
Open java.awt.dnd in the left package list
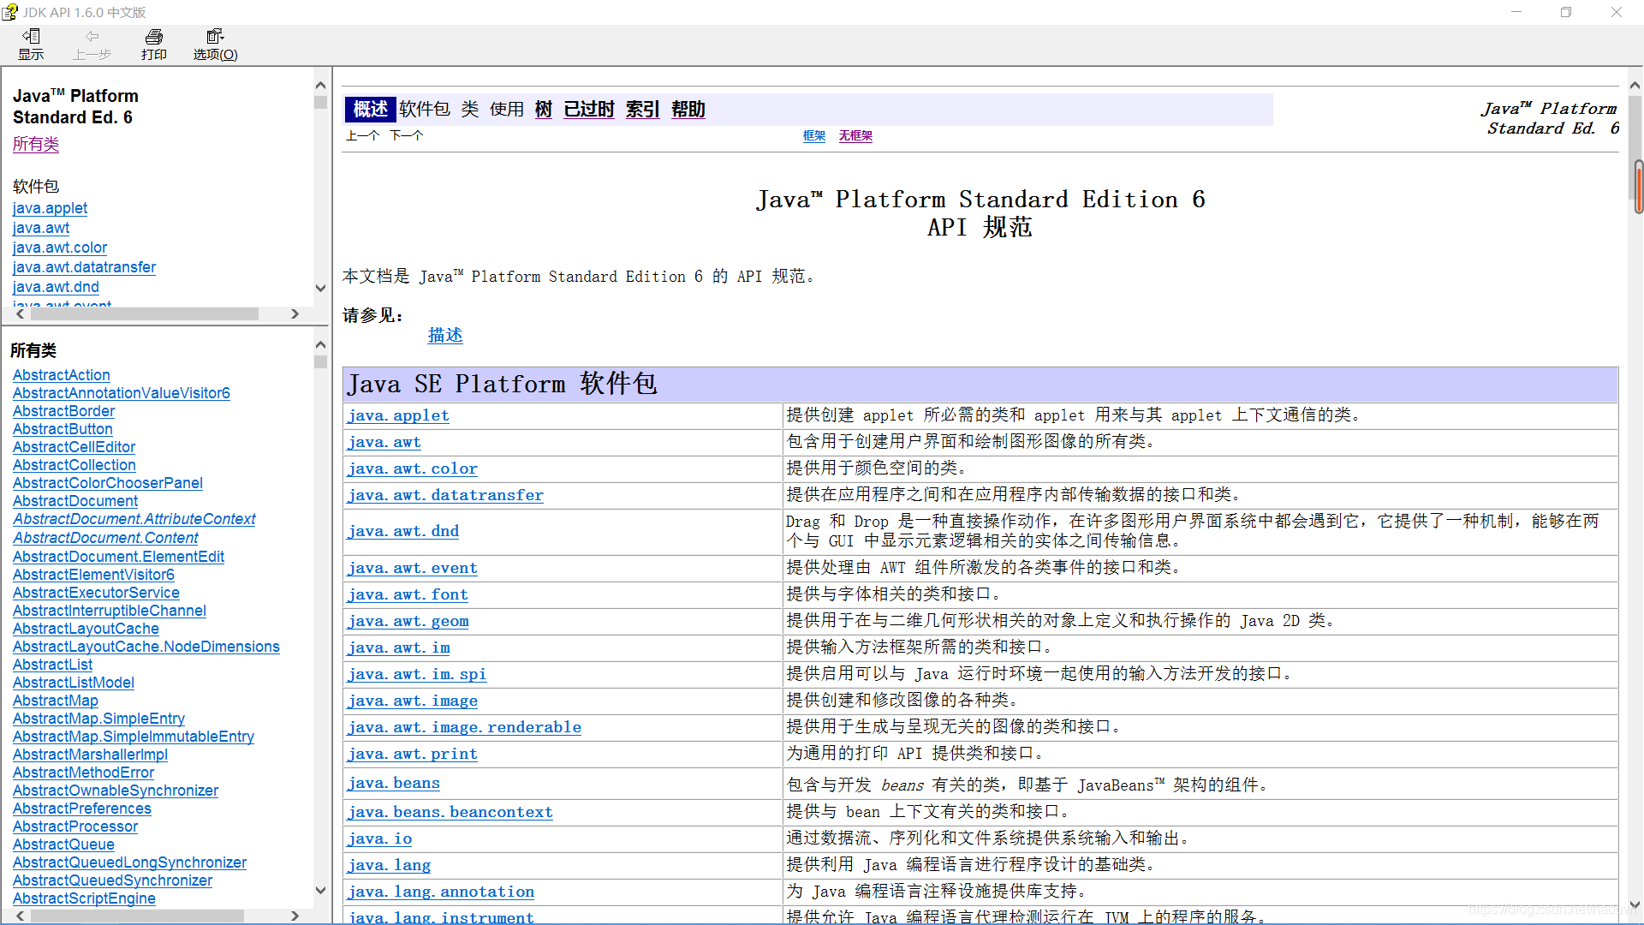point(56,287)
